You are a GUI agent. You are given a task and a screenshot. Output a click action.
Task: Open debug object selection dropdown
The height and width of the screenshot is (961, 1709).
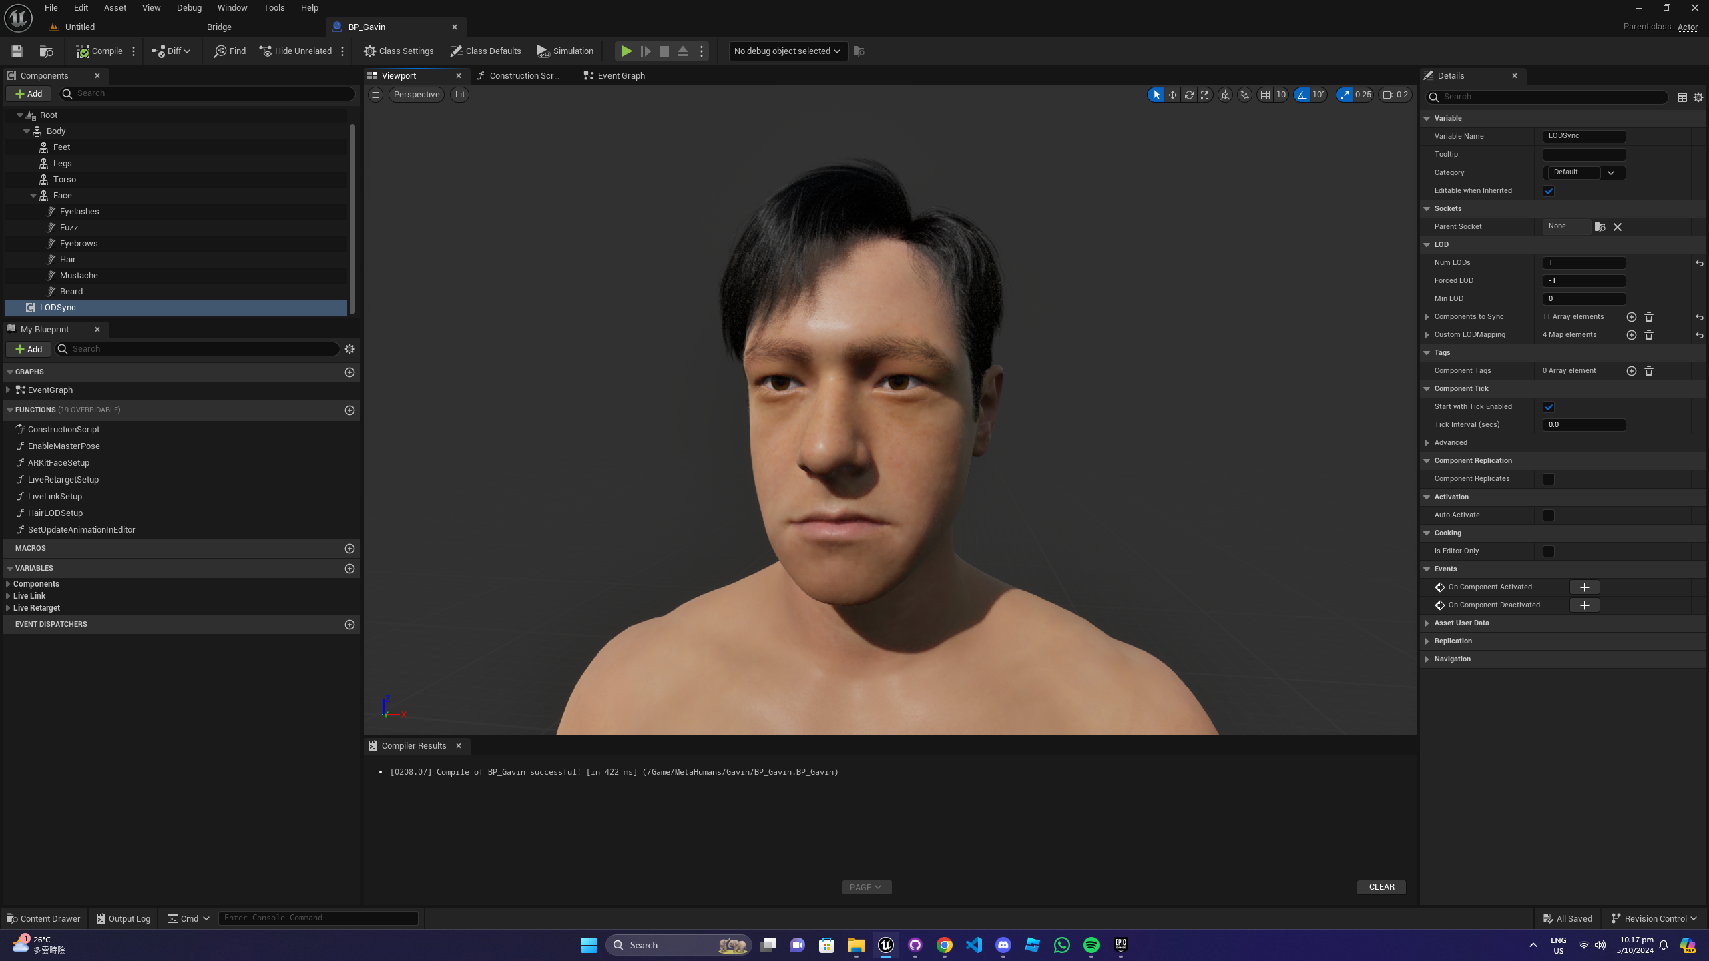click(788, 51)
